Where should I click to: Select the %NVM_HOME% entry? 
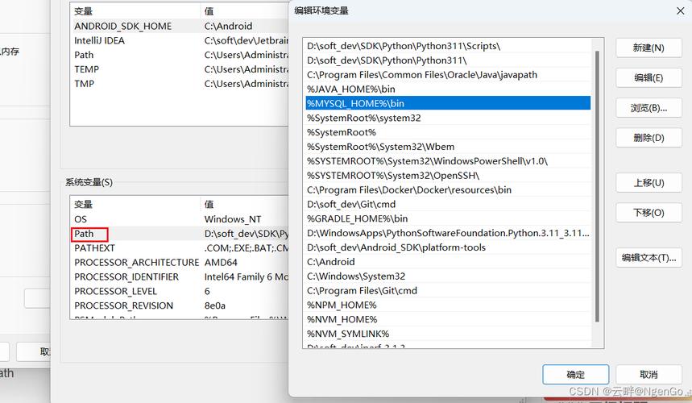[x=448, y=319]
